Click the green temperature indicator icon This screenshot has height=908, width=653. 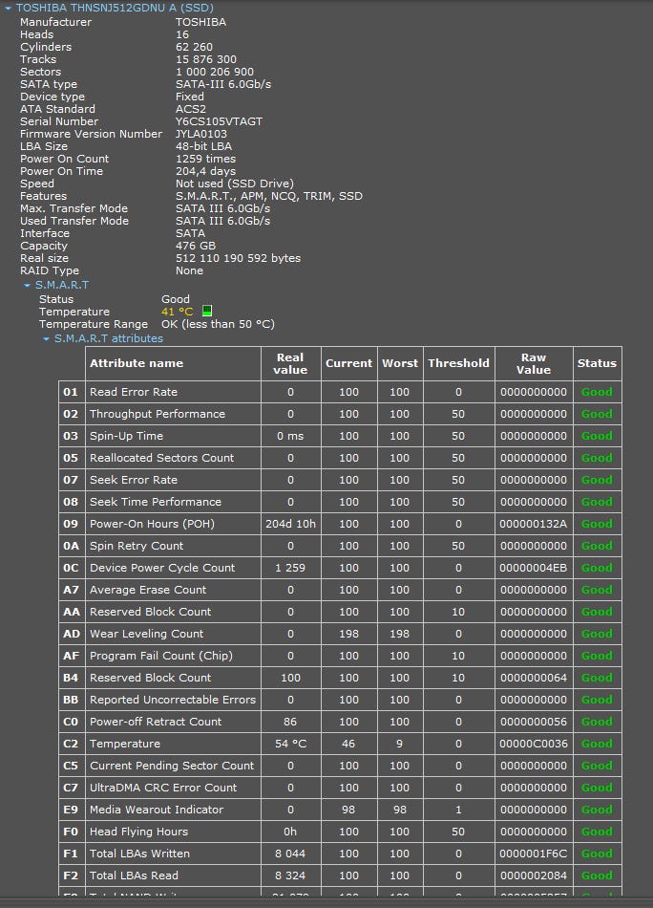207,312
